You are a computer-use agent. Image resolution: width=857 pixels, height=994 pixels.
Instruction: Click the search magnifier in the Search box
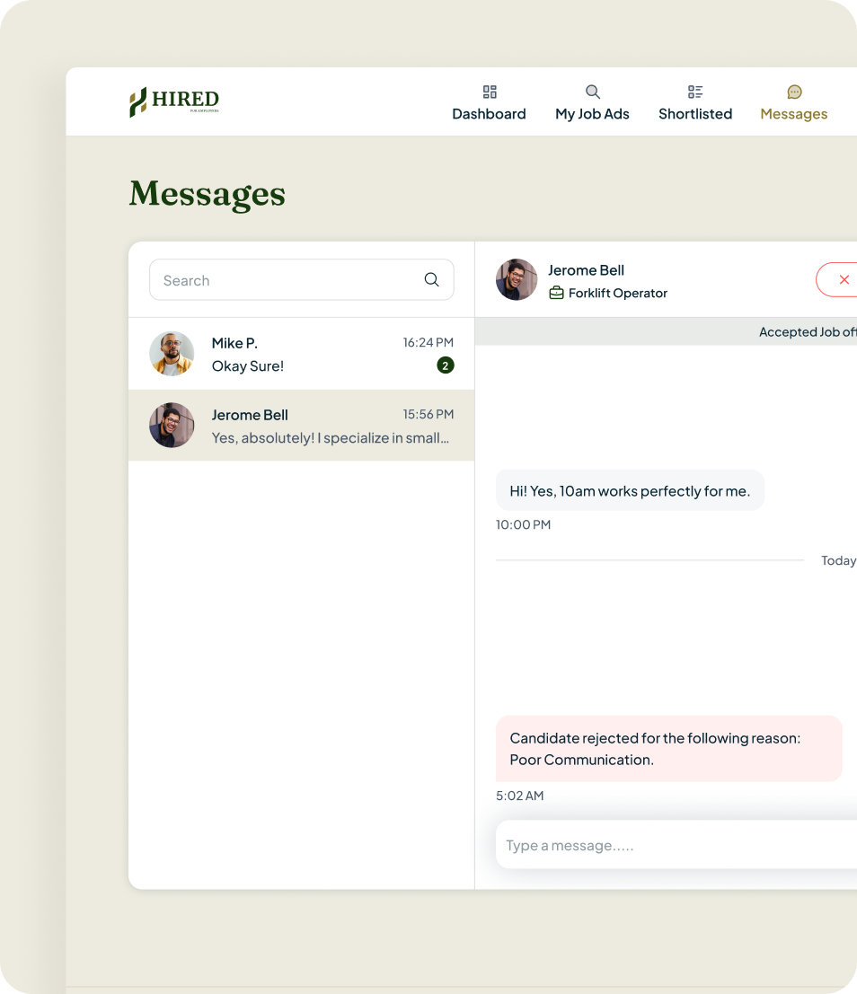point(431,279)
